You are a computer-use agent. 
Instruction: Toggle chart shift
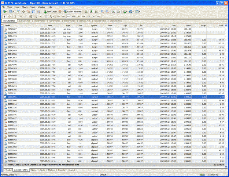118,12
